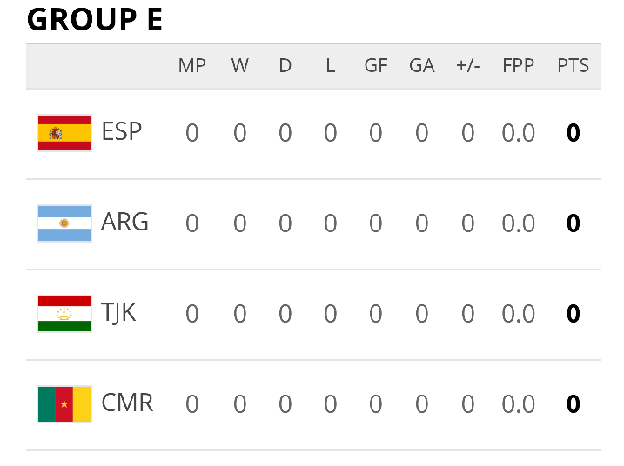Click the D column header

tap(285, 65)
